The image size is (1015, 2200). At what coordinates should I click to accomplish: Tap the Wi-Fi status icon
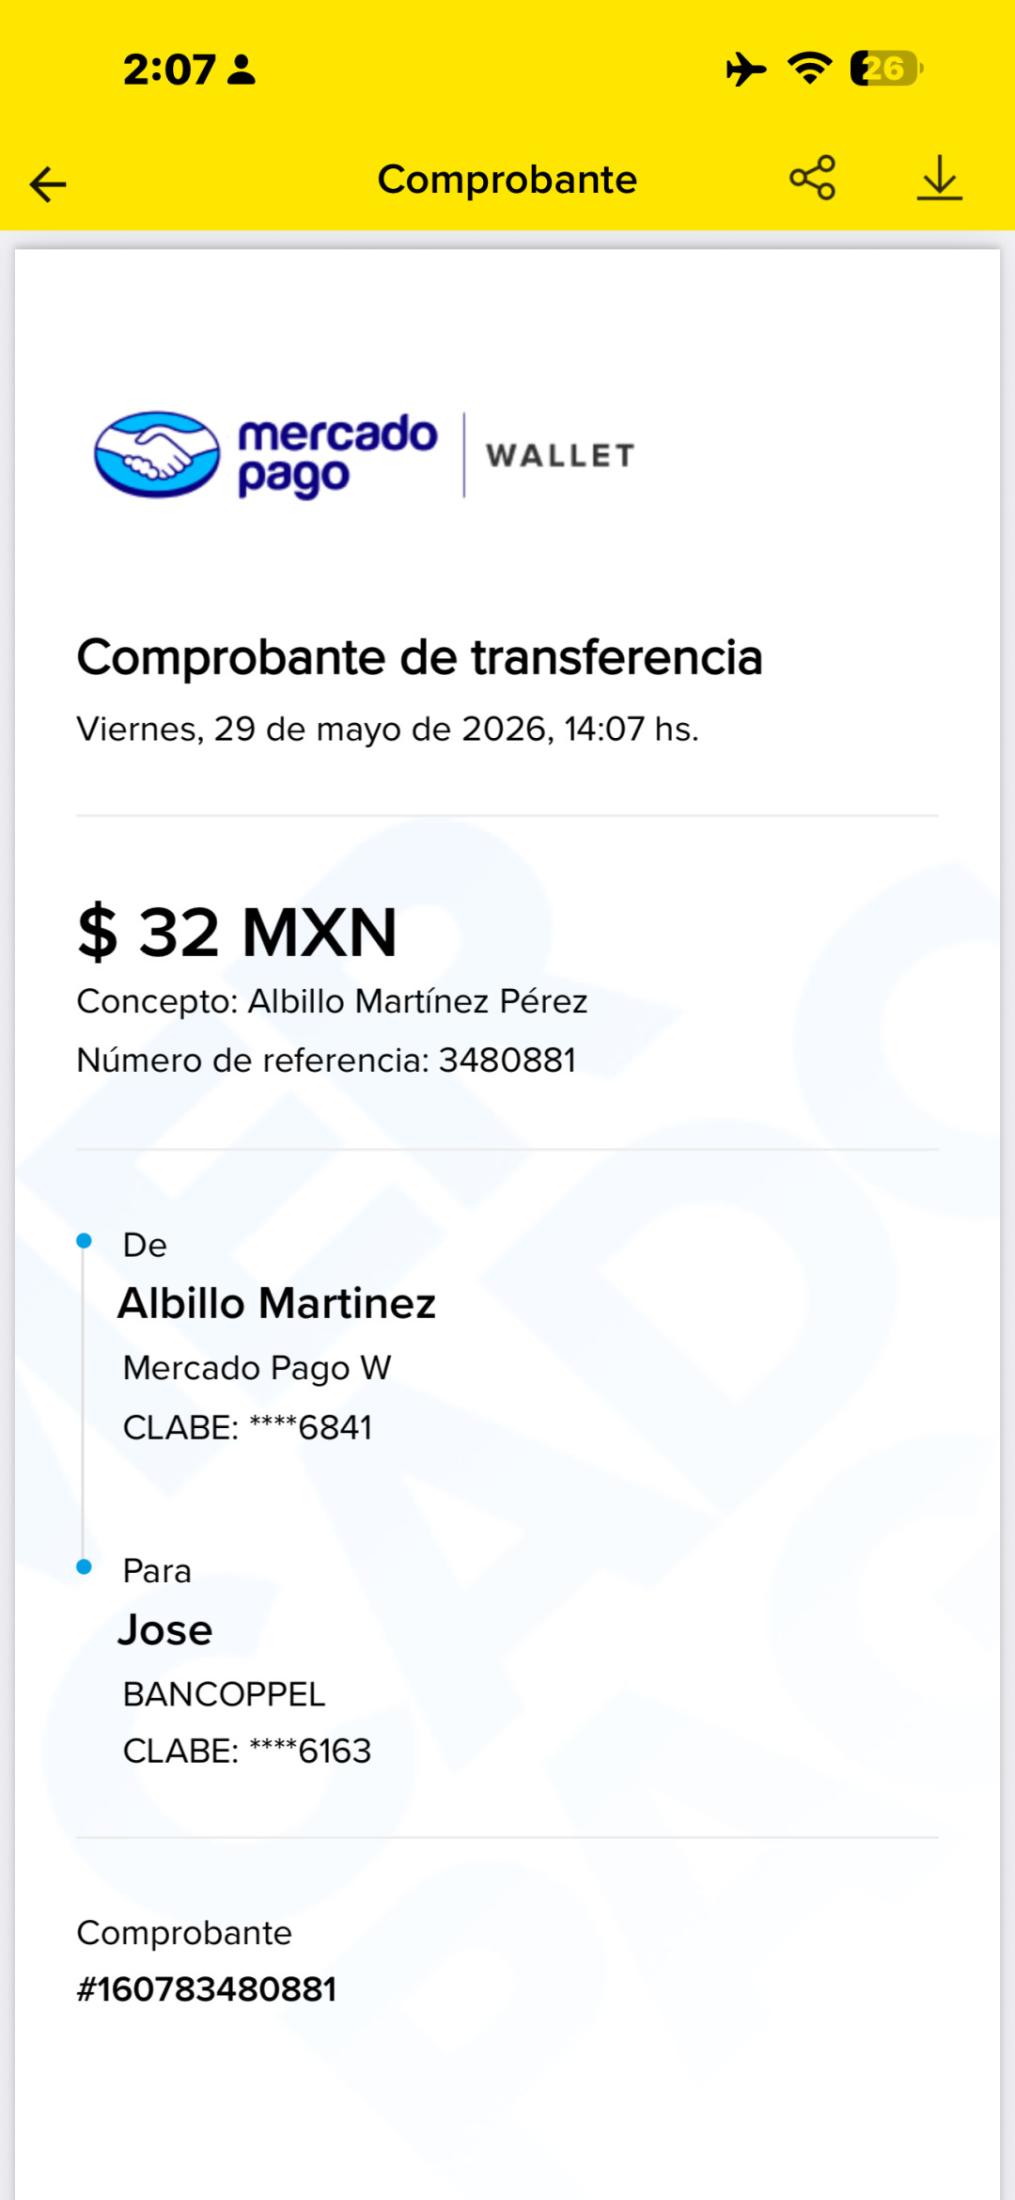pos(809,69)
